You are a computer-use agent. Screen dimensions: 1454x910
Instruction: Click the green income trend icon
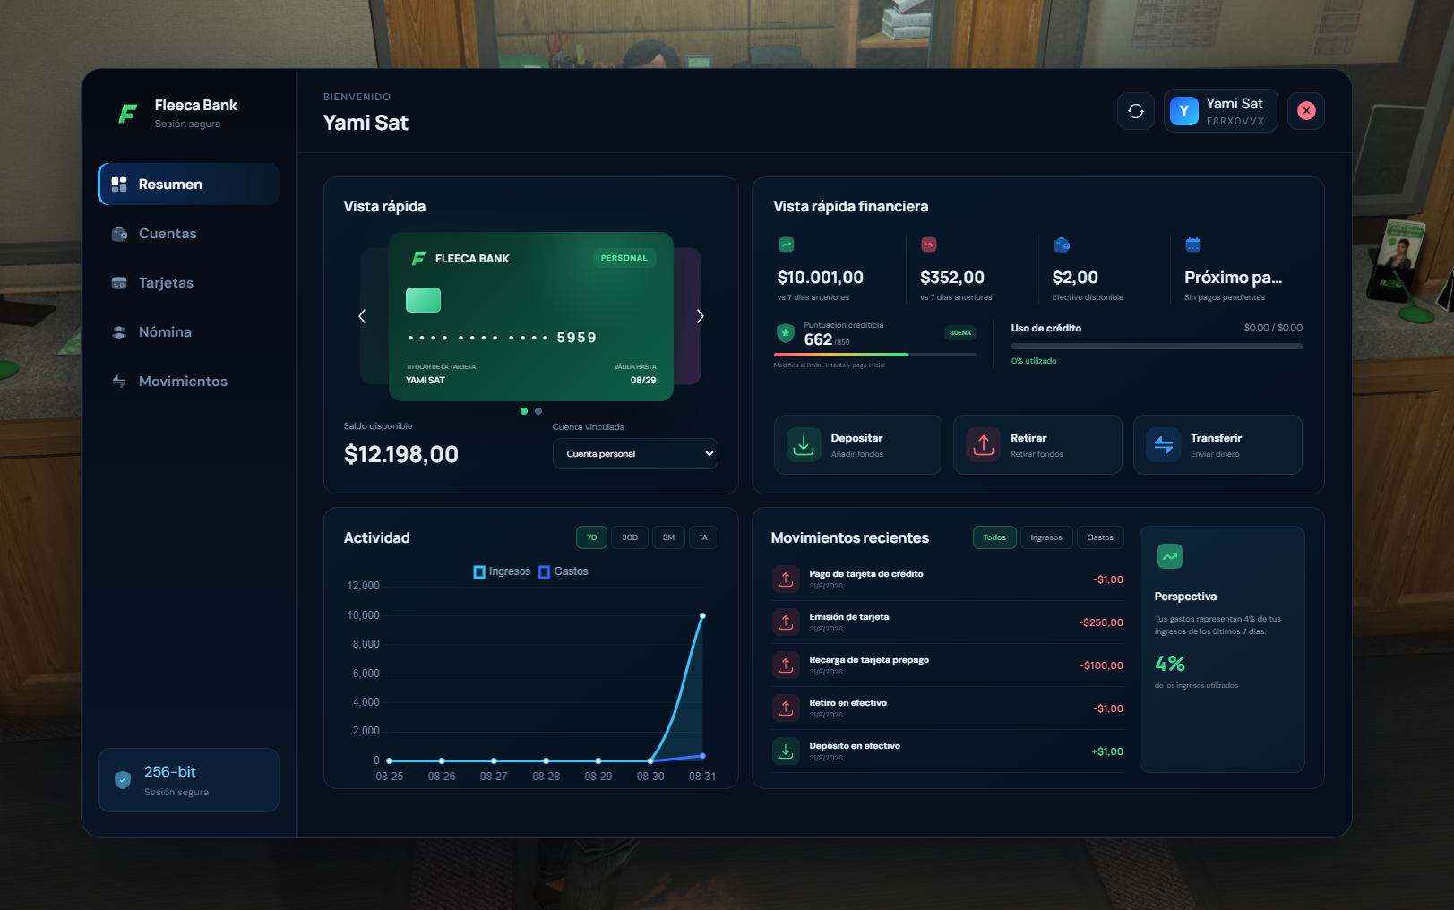pyautogui.click(x=787, y=245)
